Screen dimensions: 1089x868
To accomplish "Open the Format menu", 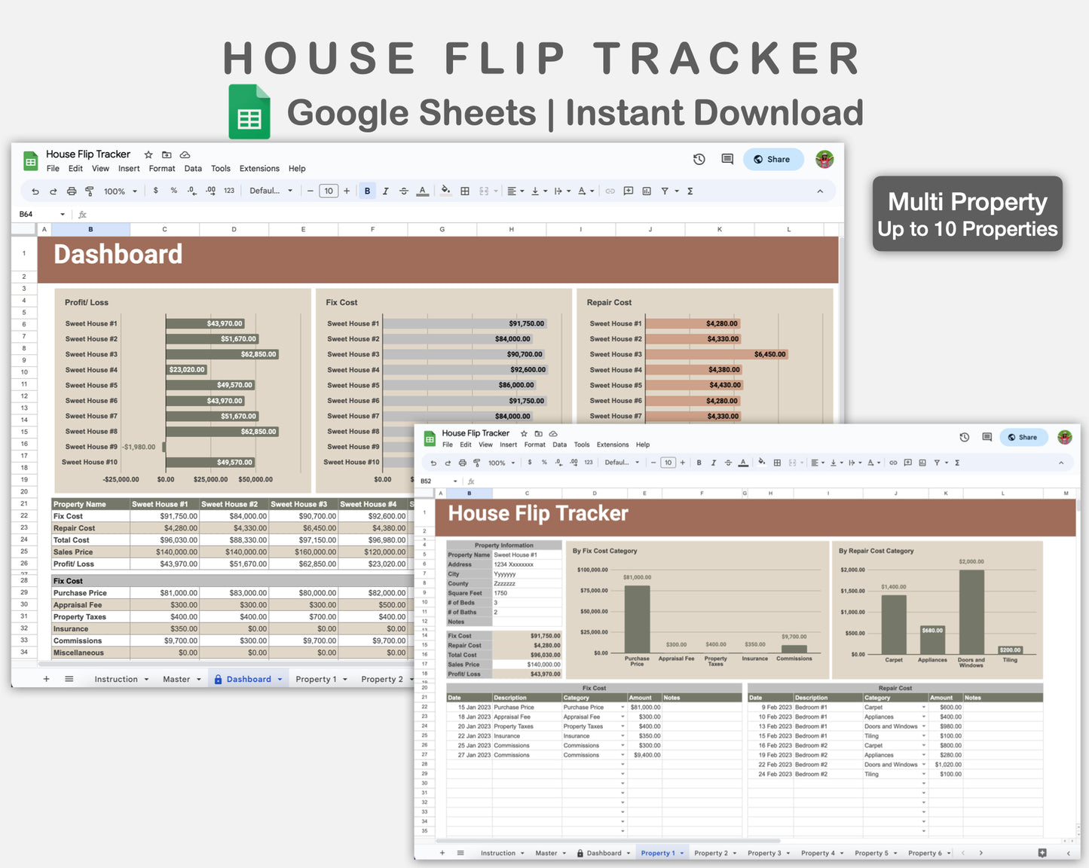I will coord(161,169).
